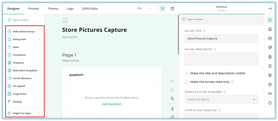
Task: Collapse the property panel with arrow icon
Action: (x=270, y=9)
